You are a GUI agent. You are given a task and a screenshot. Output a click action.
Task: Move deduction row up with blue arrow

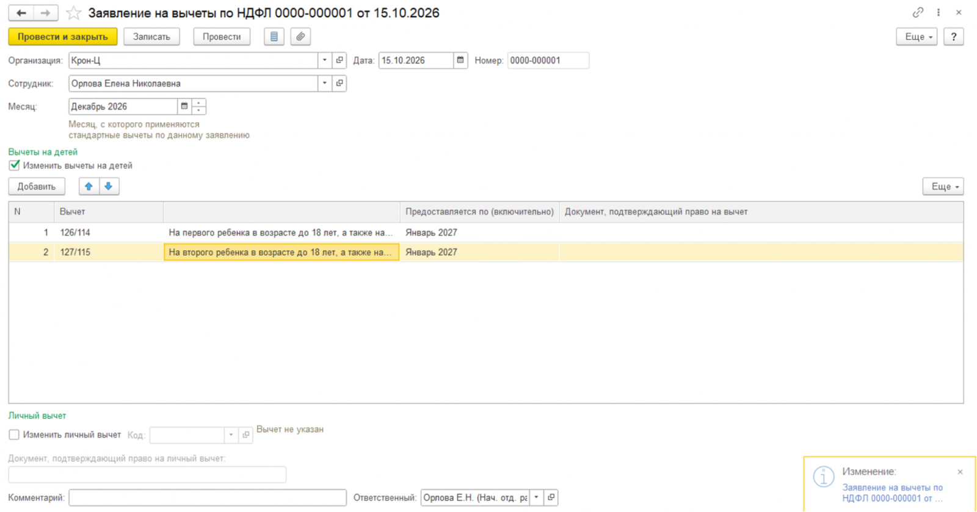(89, 187)
